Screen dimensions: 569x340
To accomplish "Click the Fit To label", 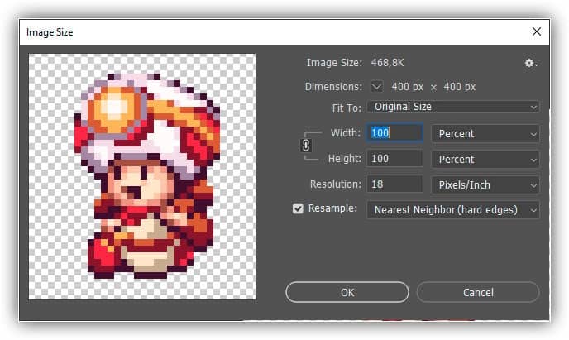I will (347, 108).
